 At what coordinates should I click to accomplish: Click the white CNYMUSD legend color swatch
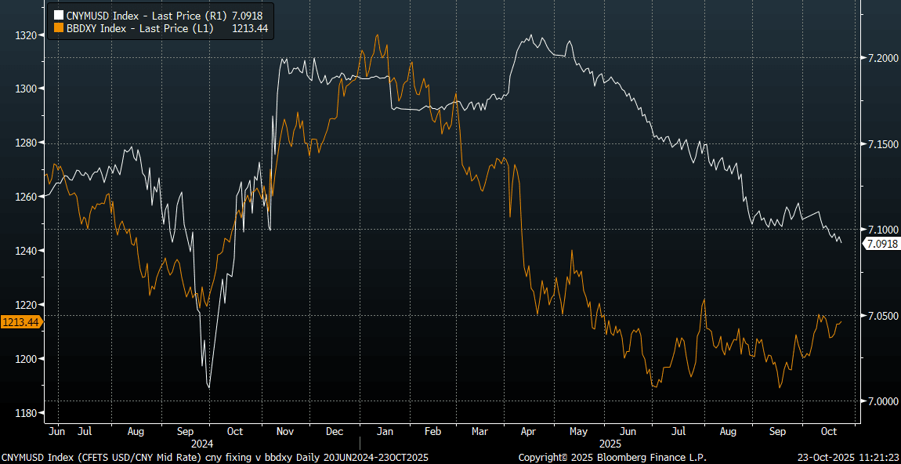pos(58,14)
